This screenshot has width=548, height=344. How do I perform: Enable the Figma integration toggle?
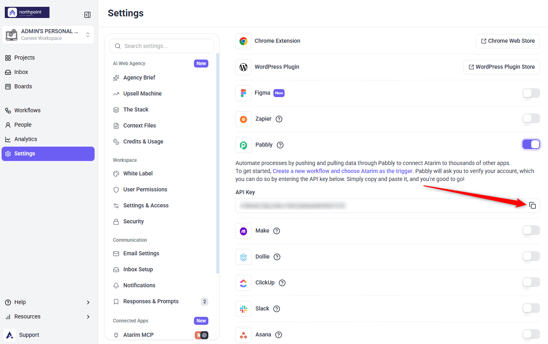pos(531,93)
